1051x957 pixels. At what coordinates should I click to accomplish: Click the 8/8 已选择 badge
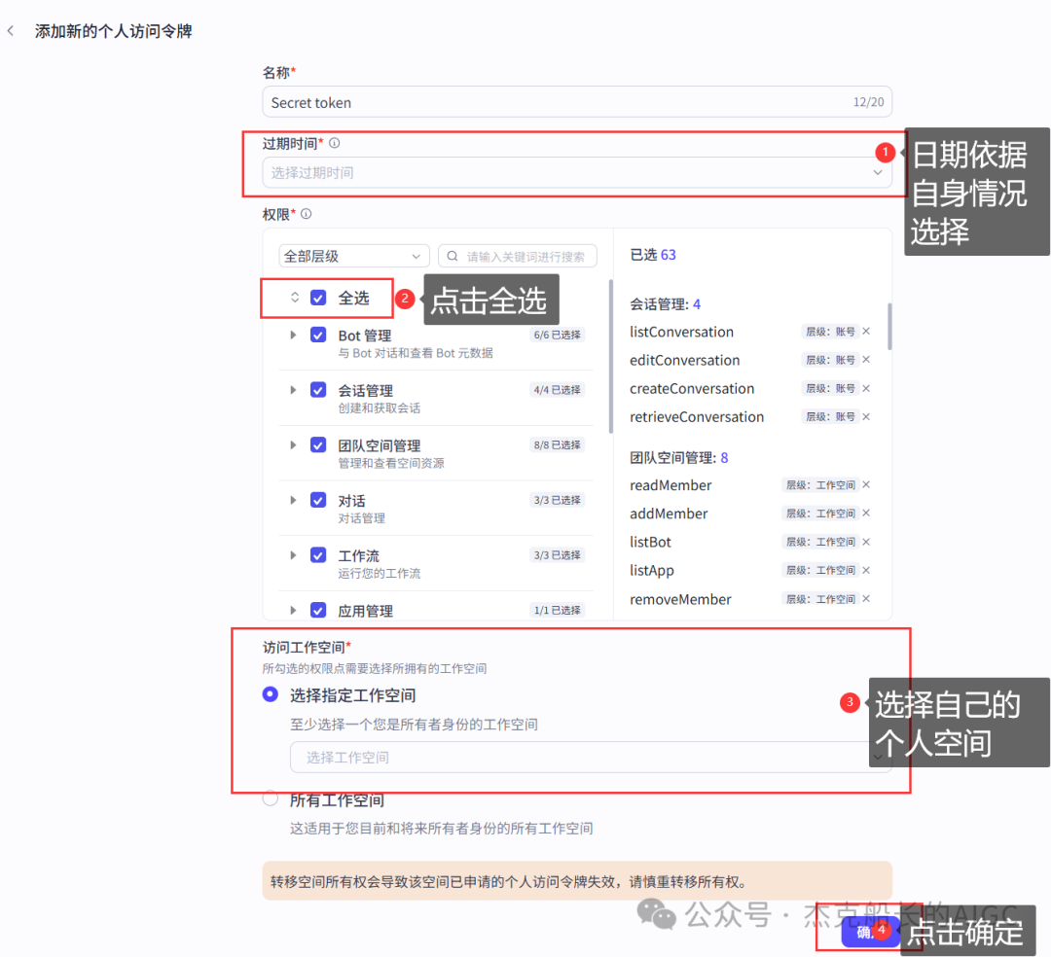coord(557,444)
